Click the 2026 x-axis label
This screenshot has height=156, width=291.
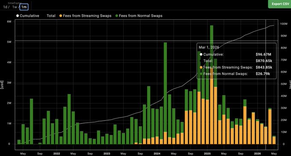tap(258, 153)
